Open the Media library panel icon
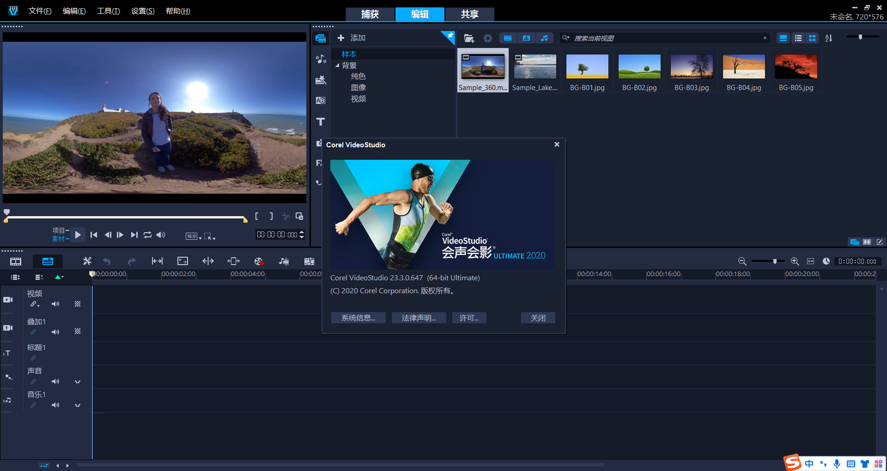This screenshot has width=887, height=471. pyautogui.click(x=321, y=38)
